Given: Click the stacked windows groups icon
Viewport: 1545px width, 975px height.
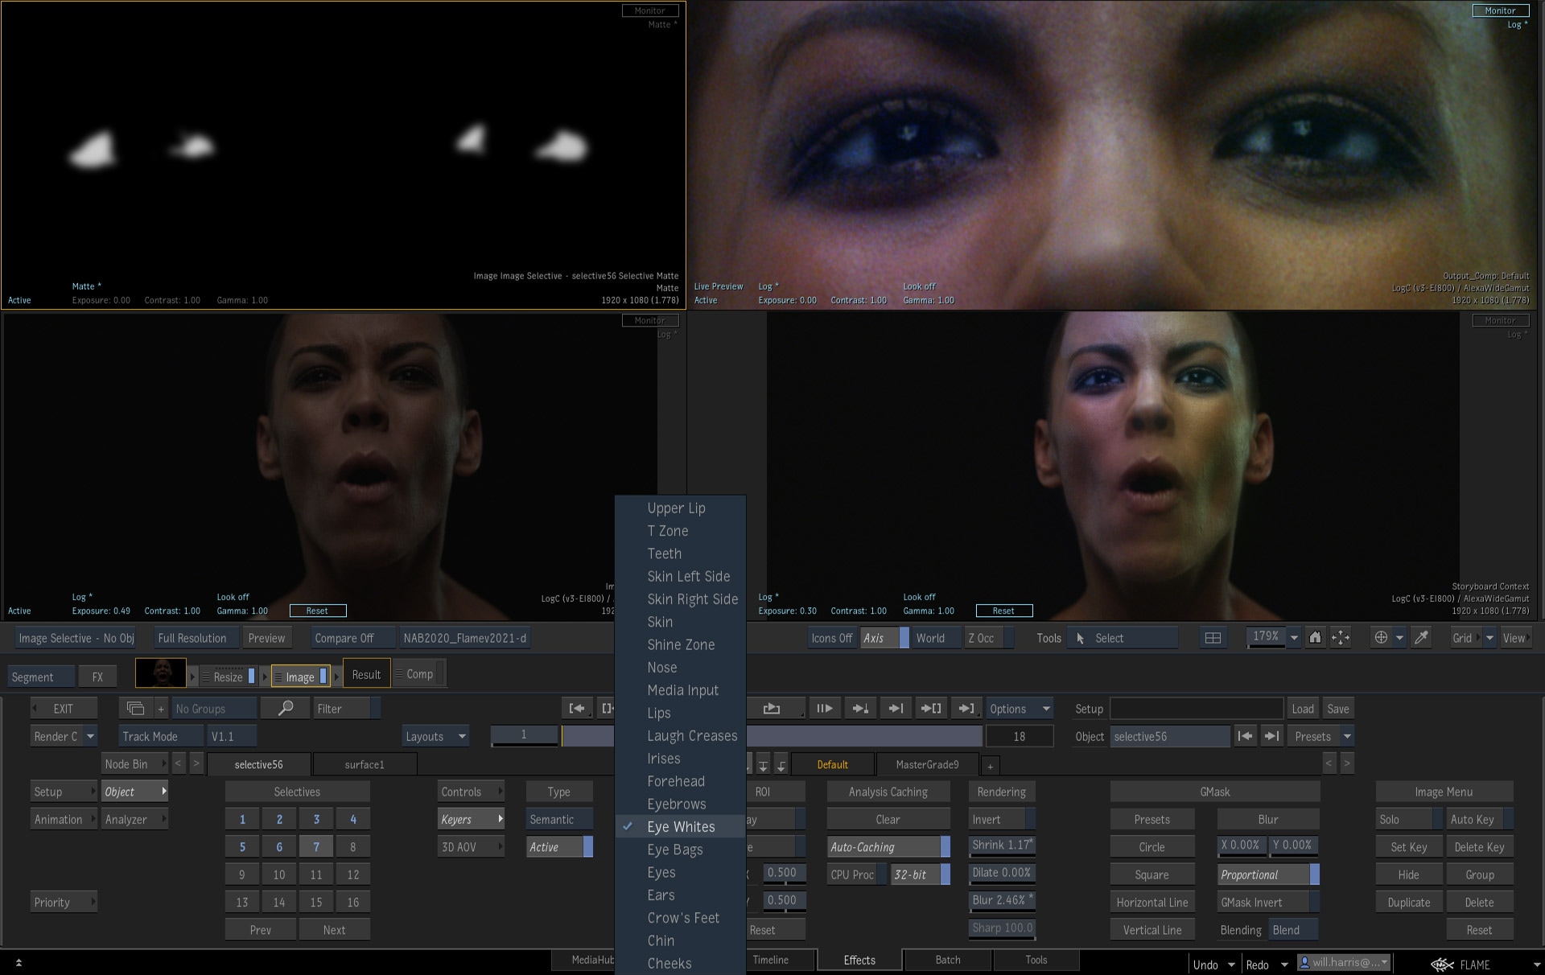Looking at the screenshot, I should 135,708.
